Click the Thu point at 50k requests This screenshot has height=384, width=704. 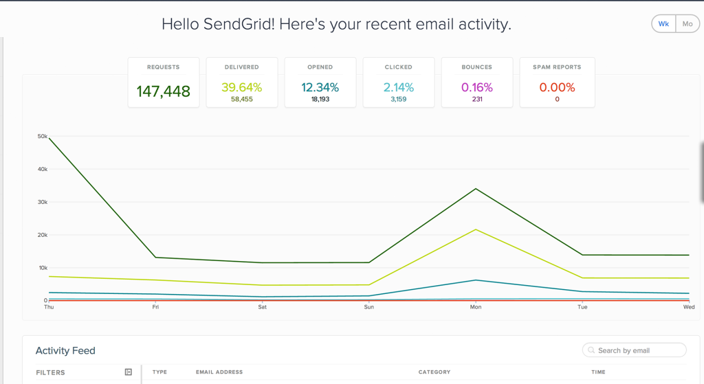point(49,138)
